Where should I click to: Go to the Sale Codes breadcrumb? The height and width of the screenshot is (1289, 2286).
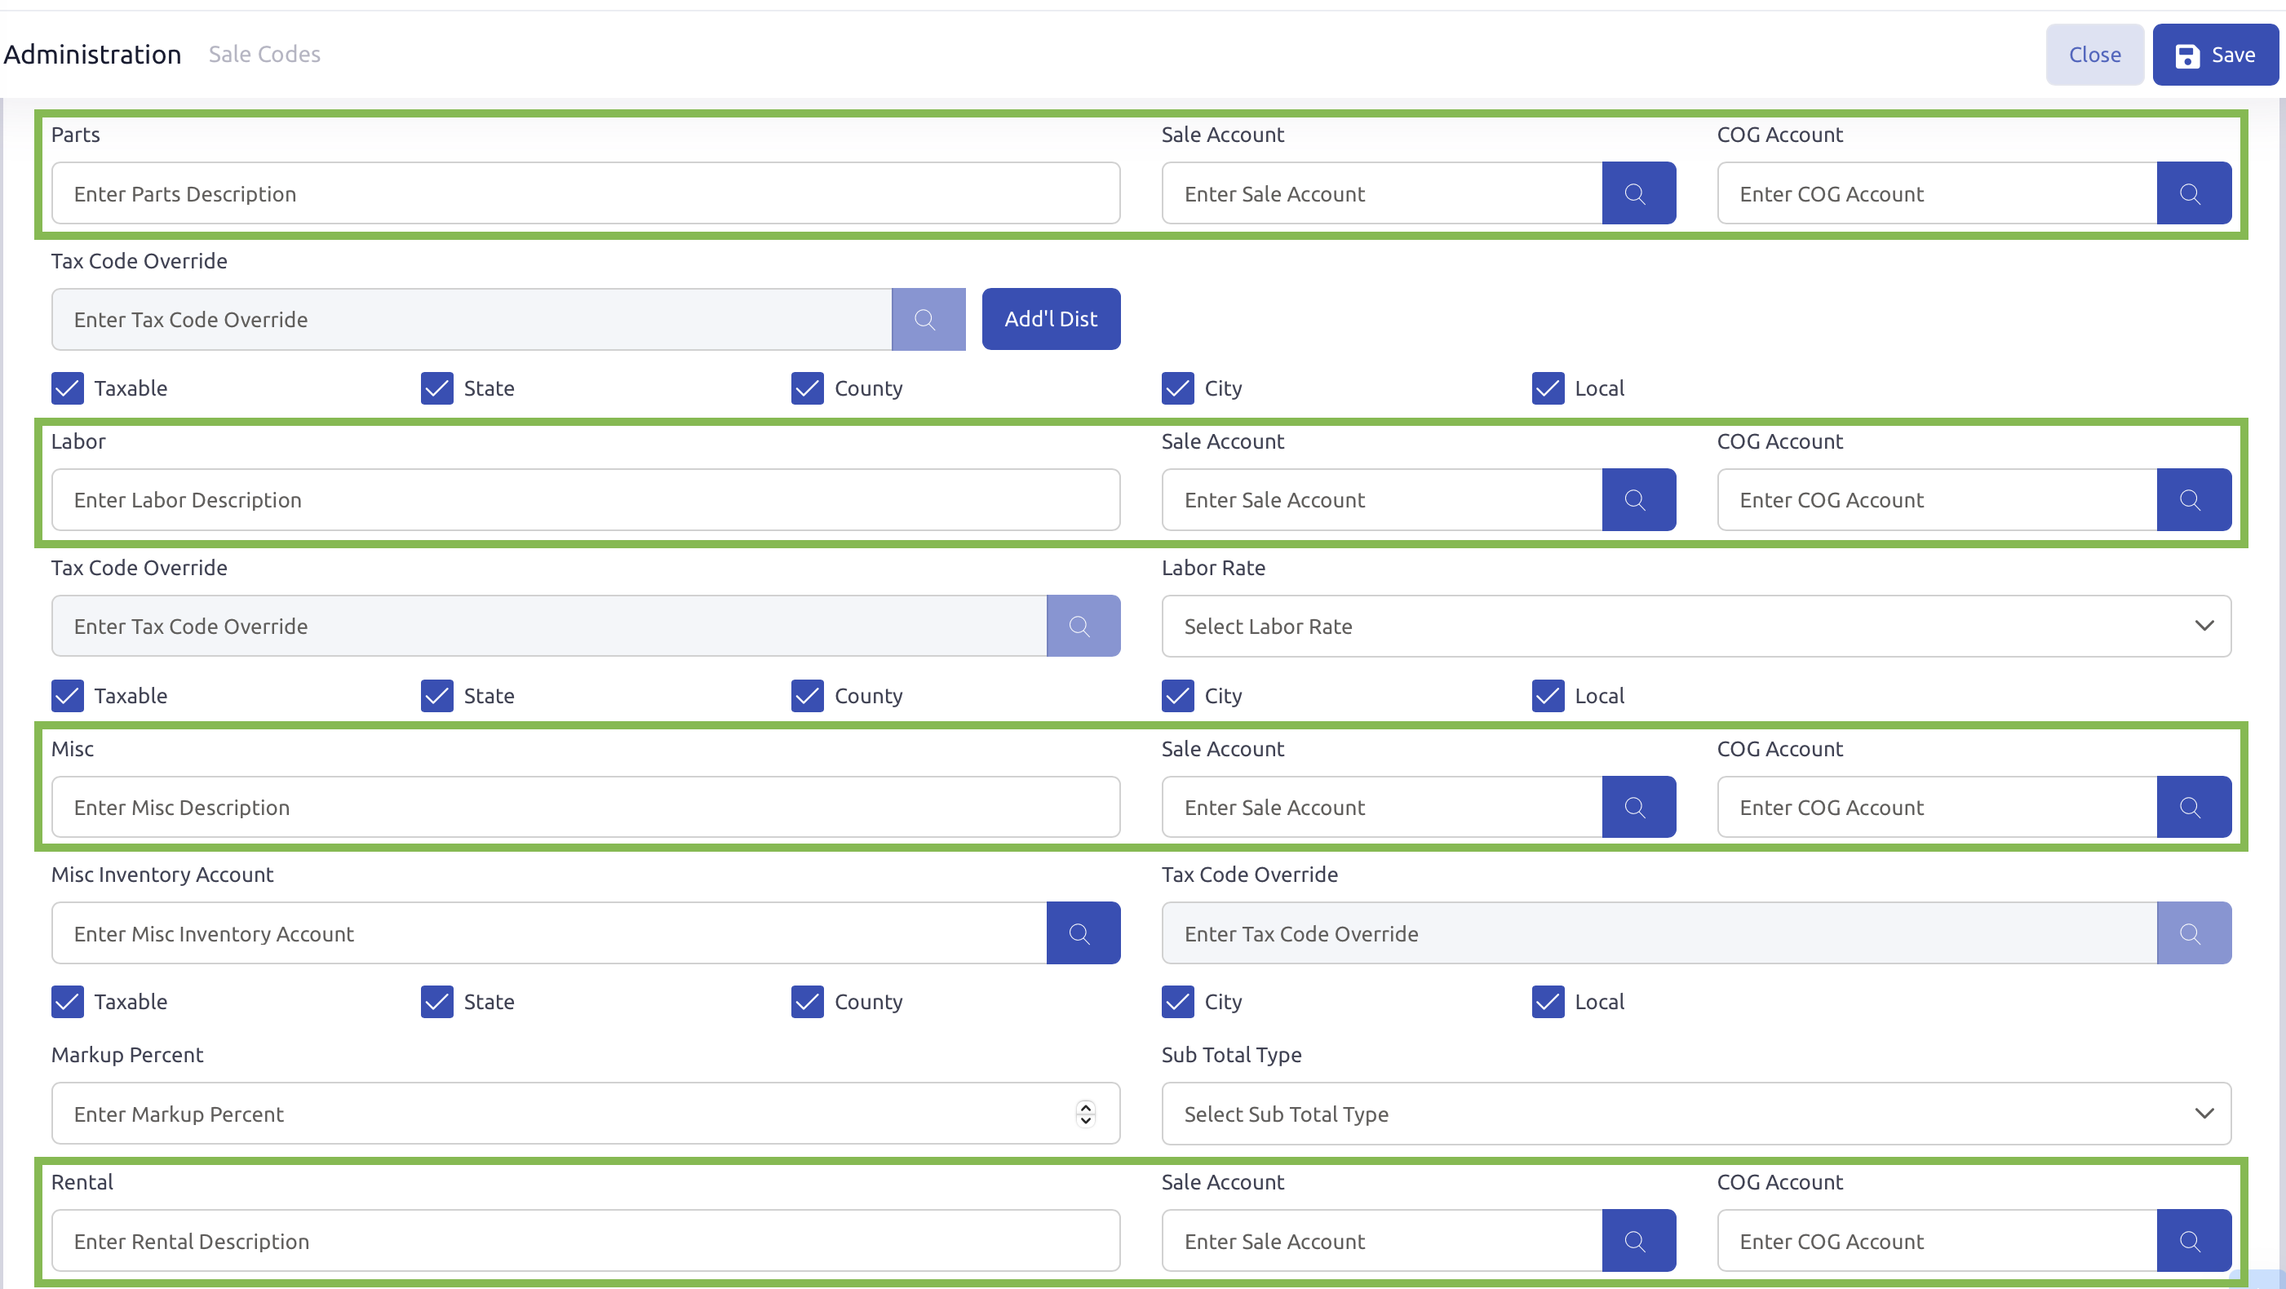[264, 54]
